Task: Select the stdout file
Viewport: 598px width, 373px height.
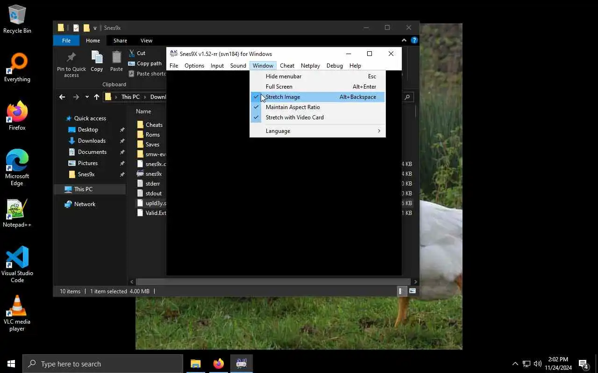Action: [149, 193]
